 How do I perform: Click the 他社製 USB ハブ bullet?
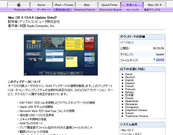tap(36, 115)
